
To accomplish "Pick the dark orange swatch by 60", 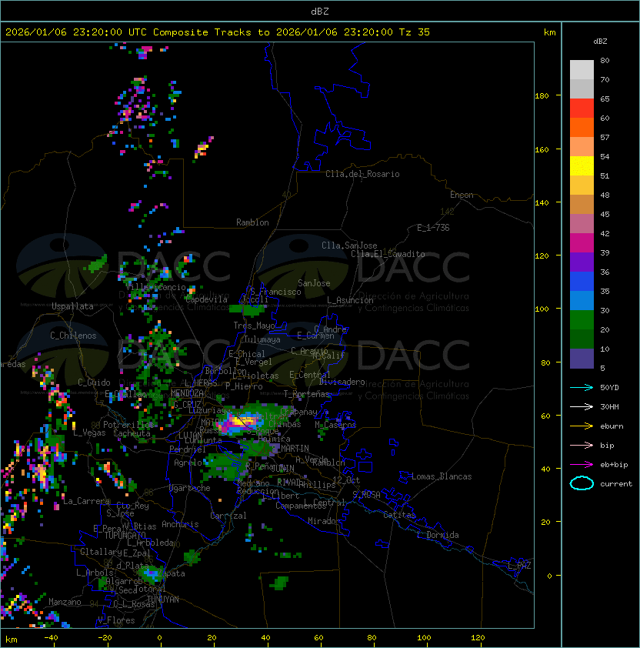I will 582,127.
